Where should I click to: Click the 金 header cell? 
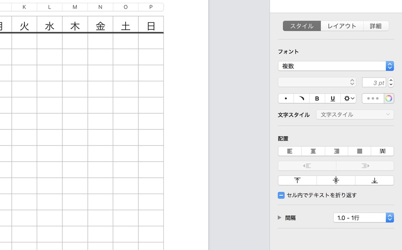tap(100, 25)
